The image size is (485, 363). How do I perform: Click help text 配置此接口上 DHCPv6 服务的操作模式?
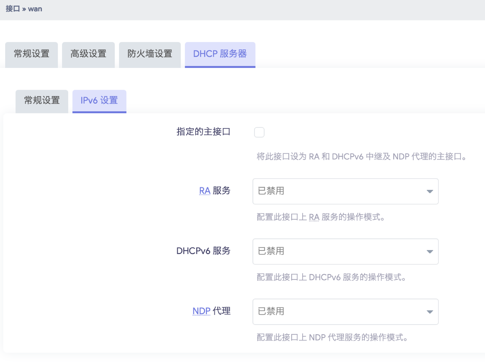point(331,277)
